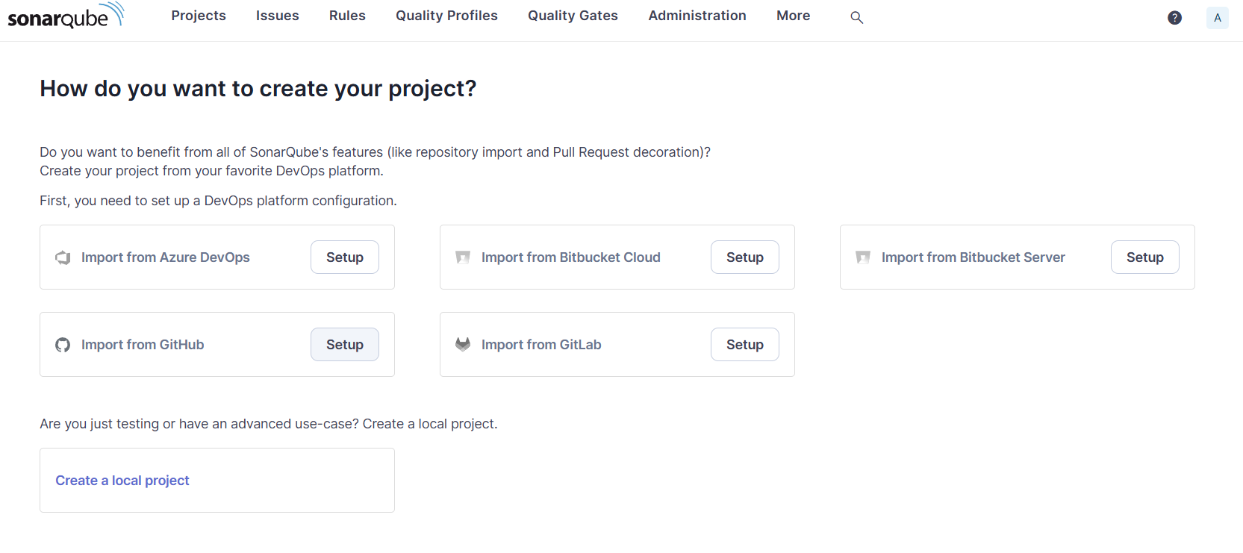Image resolution: width=1243 pixels, height=553 pixels.
Task: Create a local project link
Action: coord(122,481)
